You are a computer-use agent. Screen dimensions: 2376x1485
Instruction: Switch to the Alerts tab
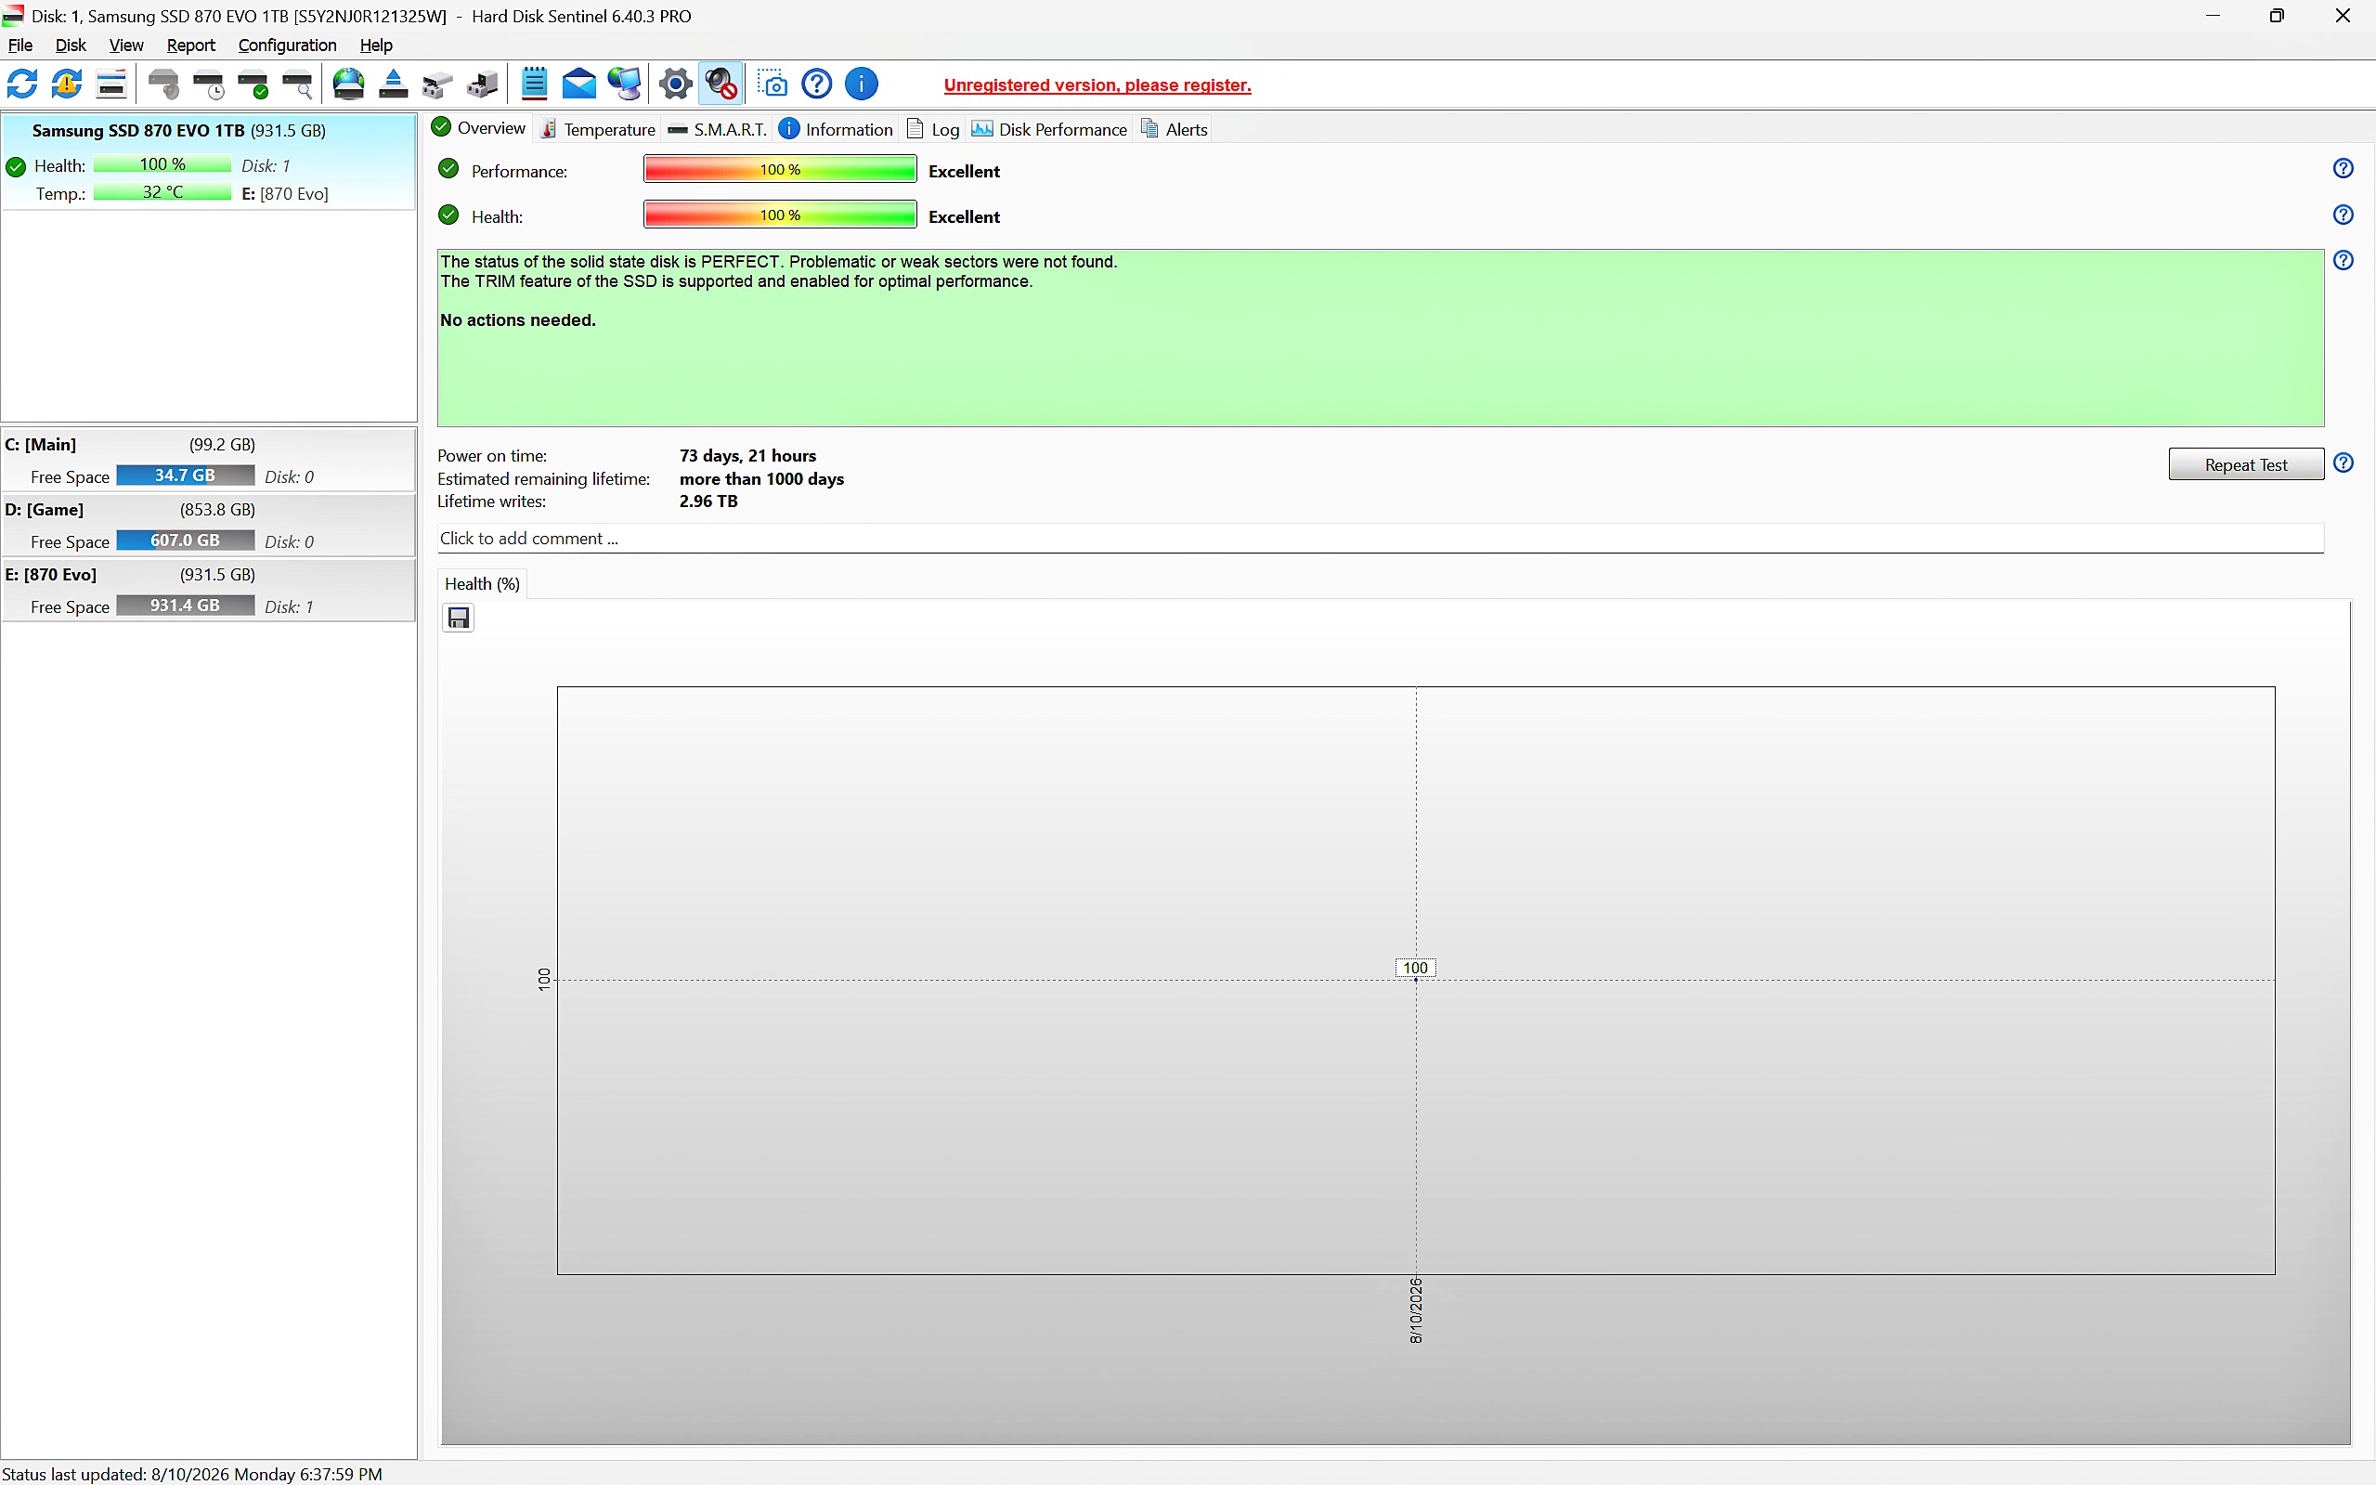(1175, 130)
